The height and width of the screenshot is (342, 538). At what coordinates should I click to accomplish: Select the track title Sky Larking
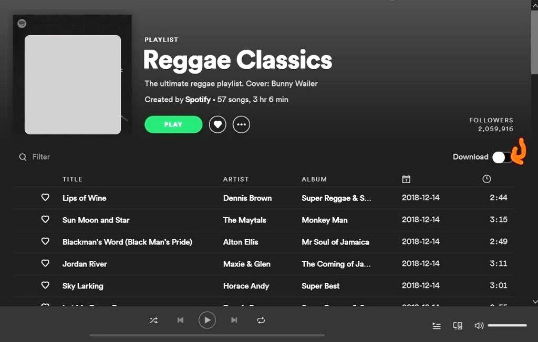(x=82, y=286)
